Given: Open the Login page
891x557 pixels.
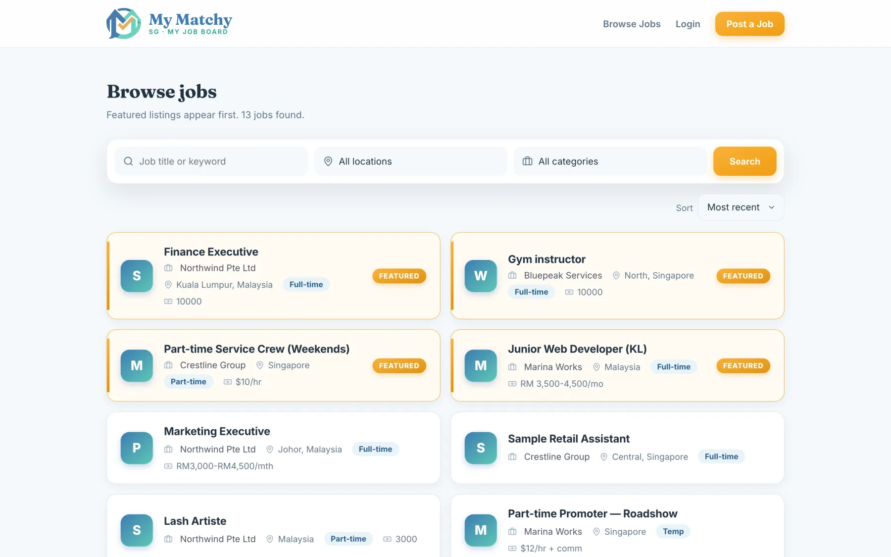Looking at the screenshot, I should tap(688, 24).
